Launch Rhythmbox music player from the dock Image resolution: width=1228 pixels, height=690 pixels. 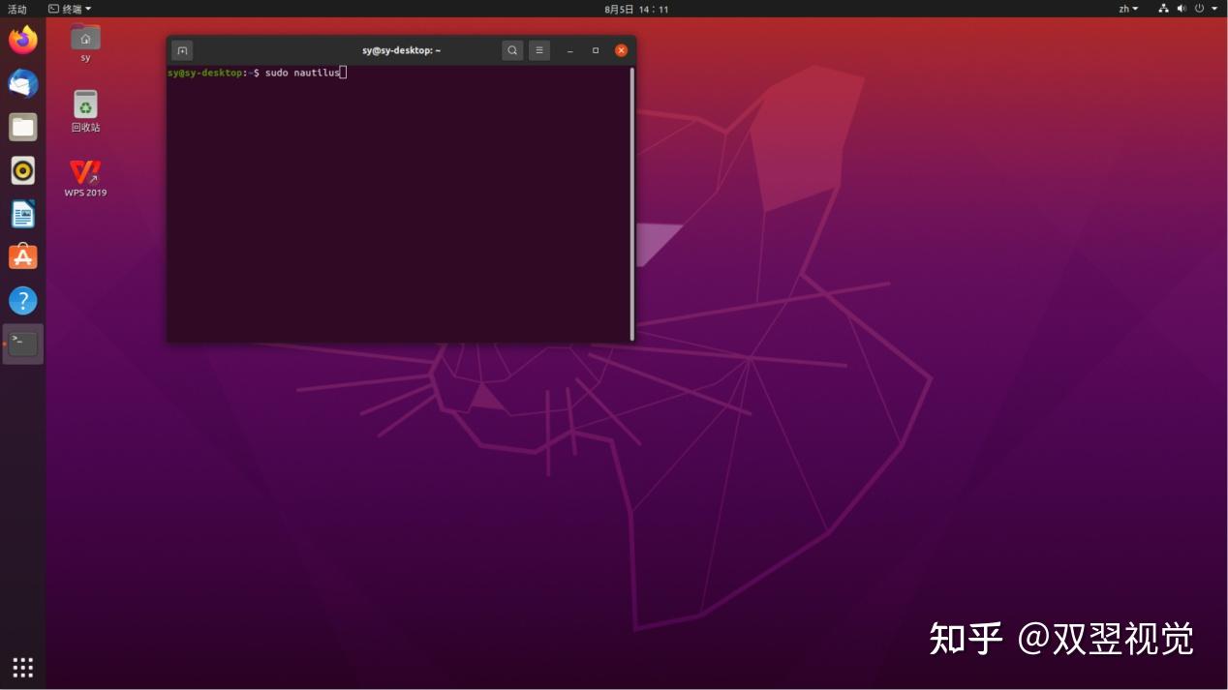point(22,170)
